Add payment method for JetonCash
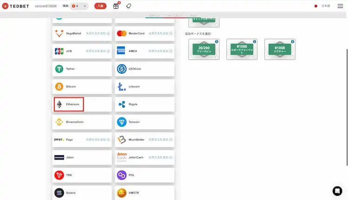The height and width of the screenshot is (200, 348). tap(160, 157)
